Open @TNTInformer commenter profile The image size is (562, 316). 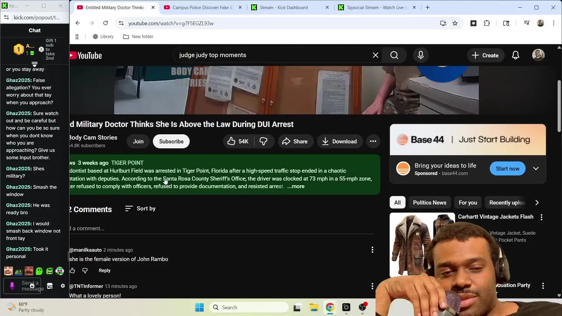point(86,286)
